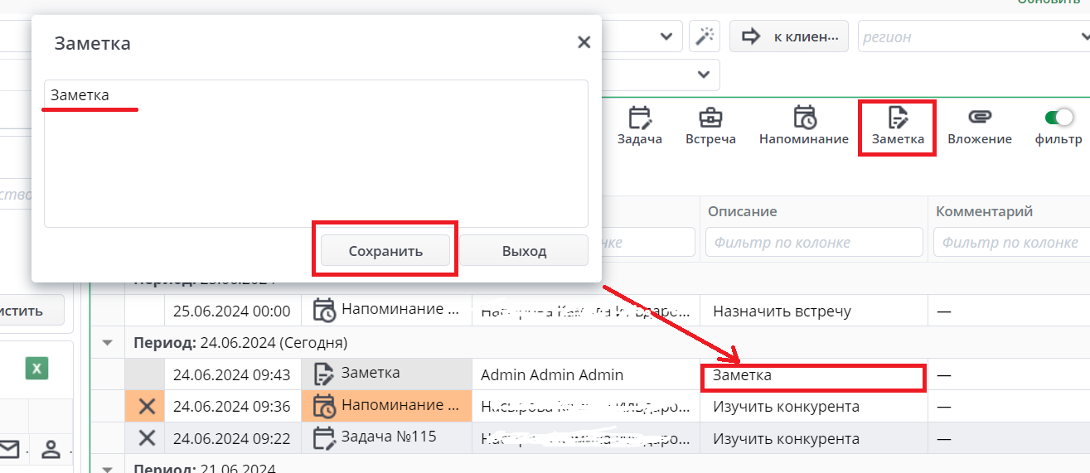Open the Встреча briefcase icon

(x=710, y=118)
